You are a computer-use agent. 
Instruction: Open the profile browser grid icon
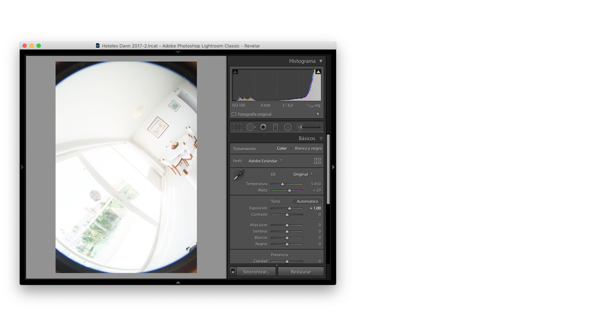[318, 161]
